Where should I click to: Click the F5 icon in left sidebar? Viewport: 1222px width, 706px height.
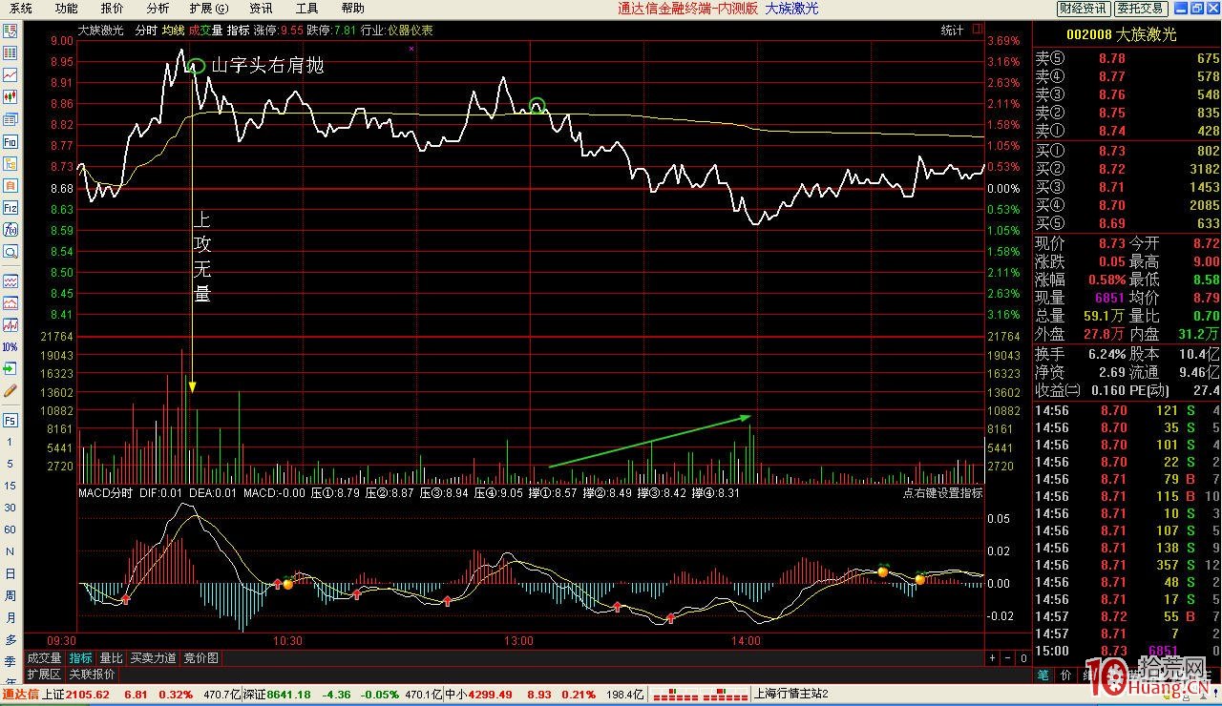pyautogui.click(x=11, y=420)
